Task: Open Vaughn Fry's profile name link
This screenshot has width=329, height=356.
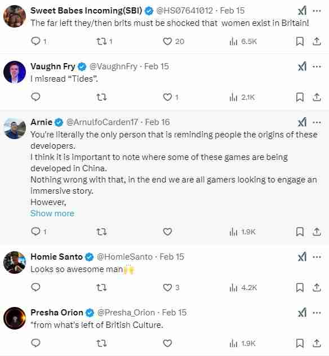Action: (x=53, y=66)
